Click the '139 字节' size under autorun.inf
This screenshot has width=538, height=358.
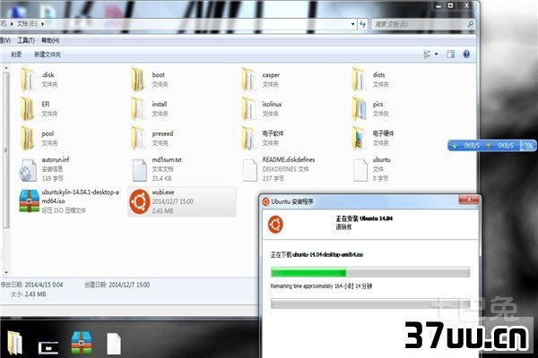tap(53, 178)
